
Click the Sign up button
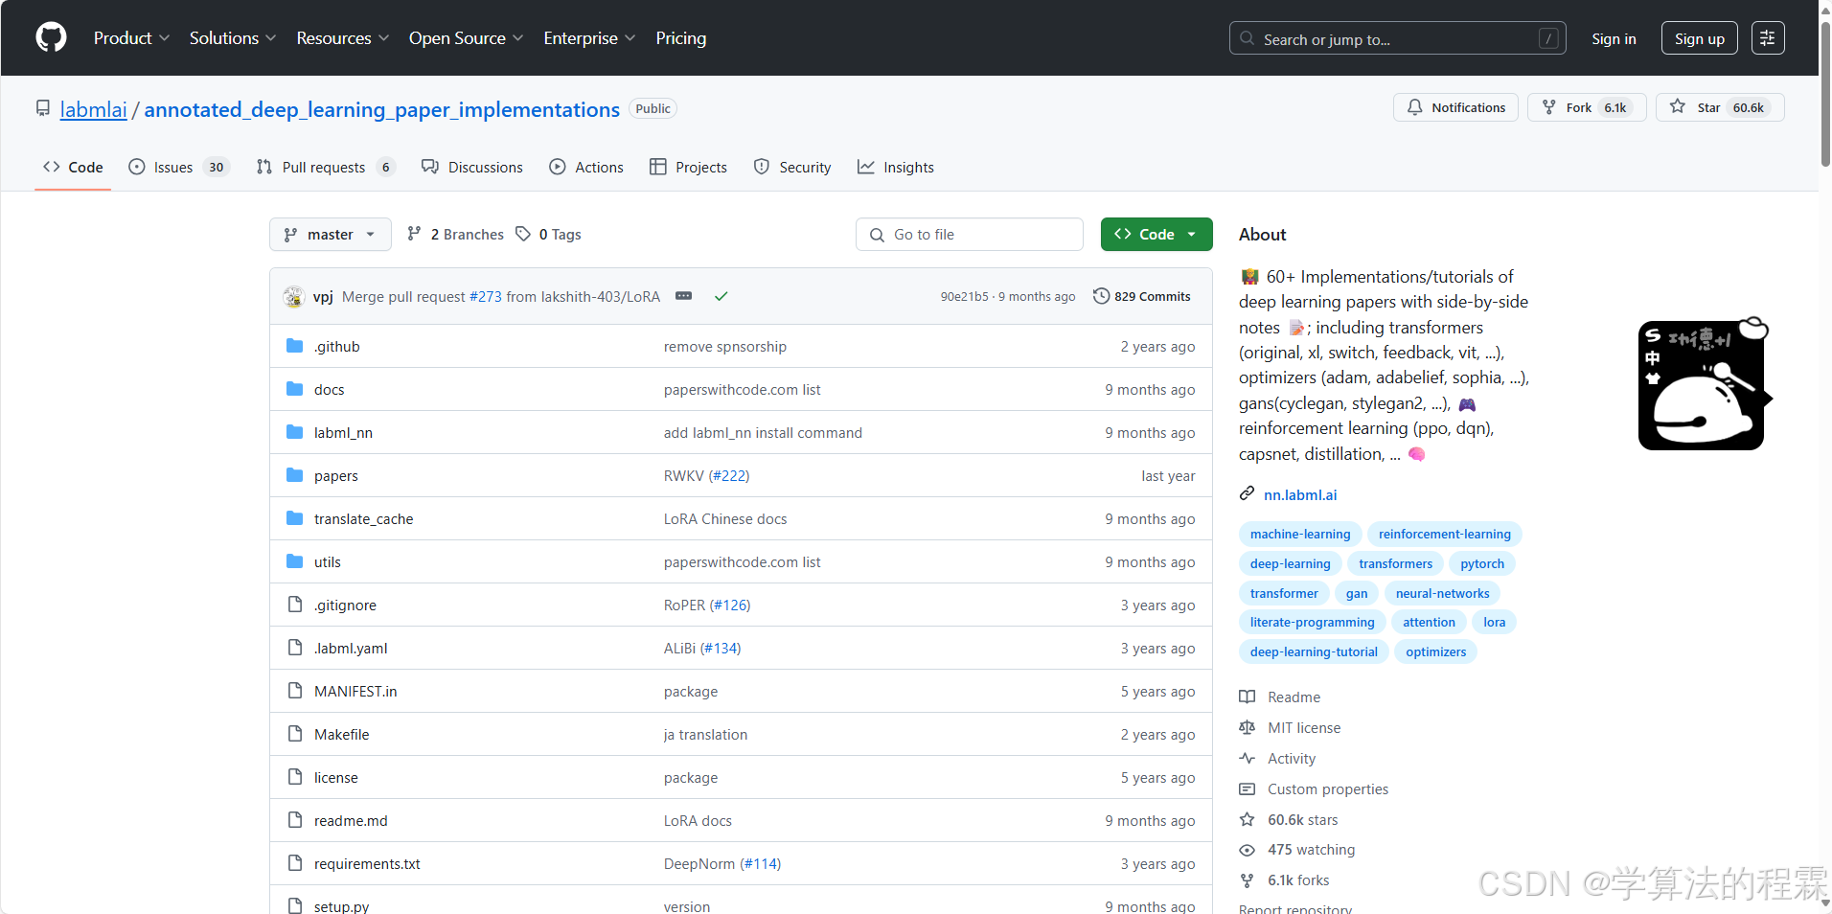tap(1699, 38)
